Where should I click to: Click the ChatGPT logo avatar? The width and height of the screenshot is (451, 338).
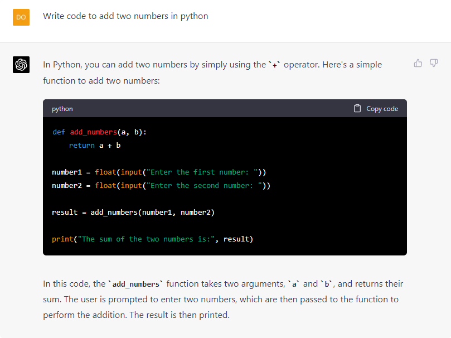(x=21, y=65)
